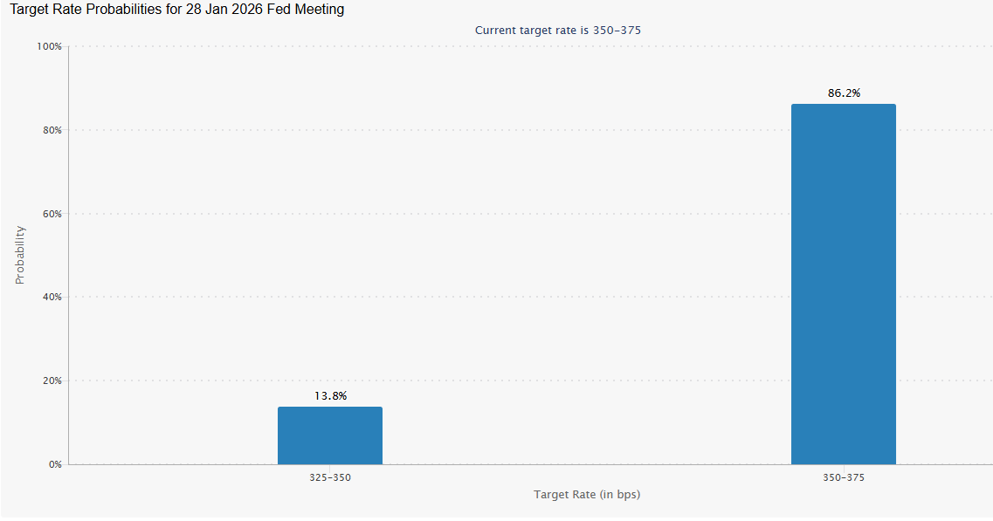Screen dimensions: 993x521
Task: Click the 325-350 blue probability bar
Action: 329,435
